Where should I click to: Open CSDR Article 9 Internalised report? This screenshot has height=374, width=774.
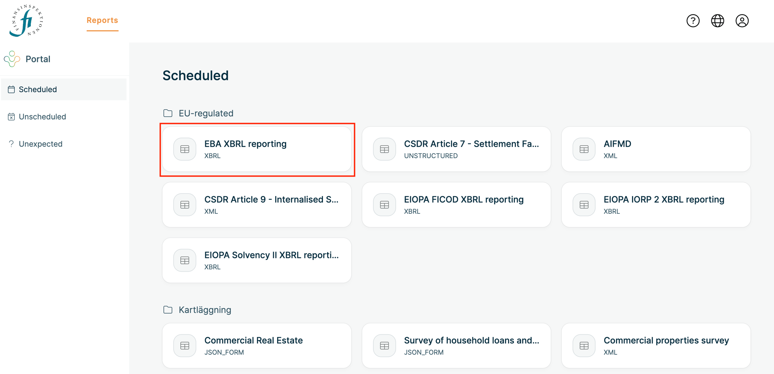tap(257, 205)
